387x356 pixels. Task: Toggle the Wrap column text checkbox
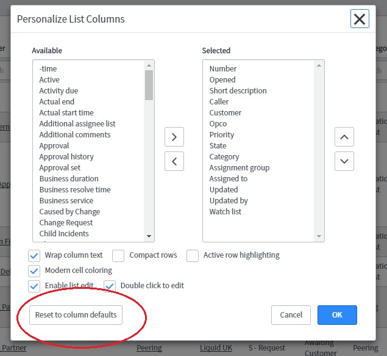(x=34, y=256)
